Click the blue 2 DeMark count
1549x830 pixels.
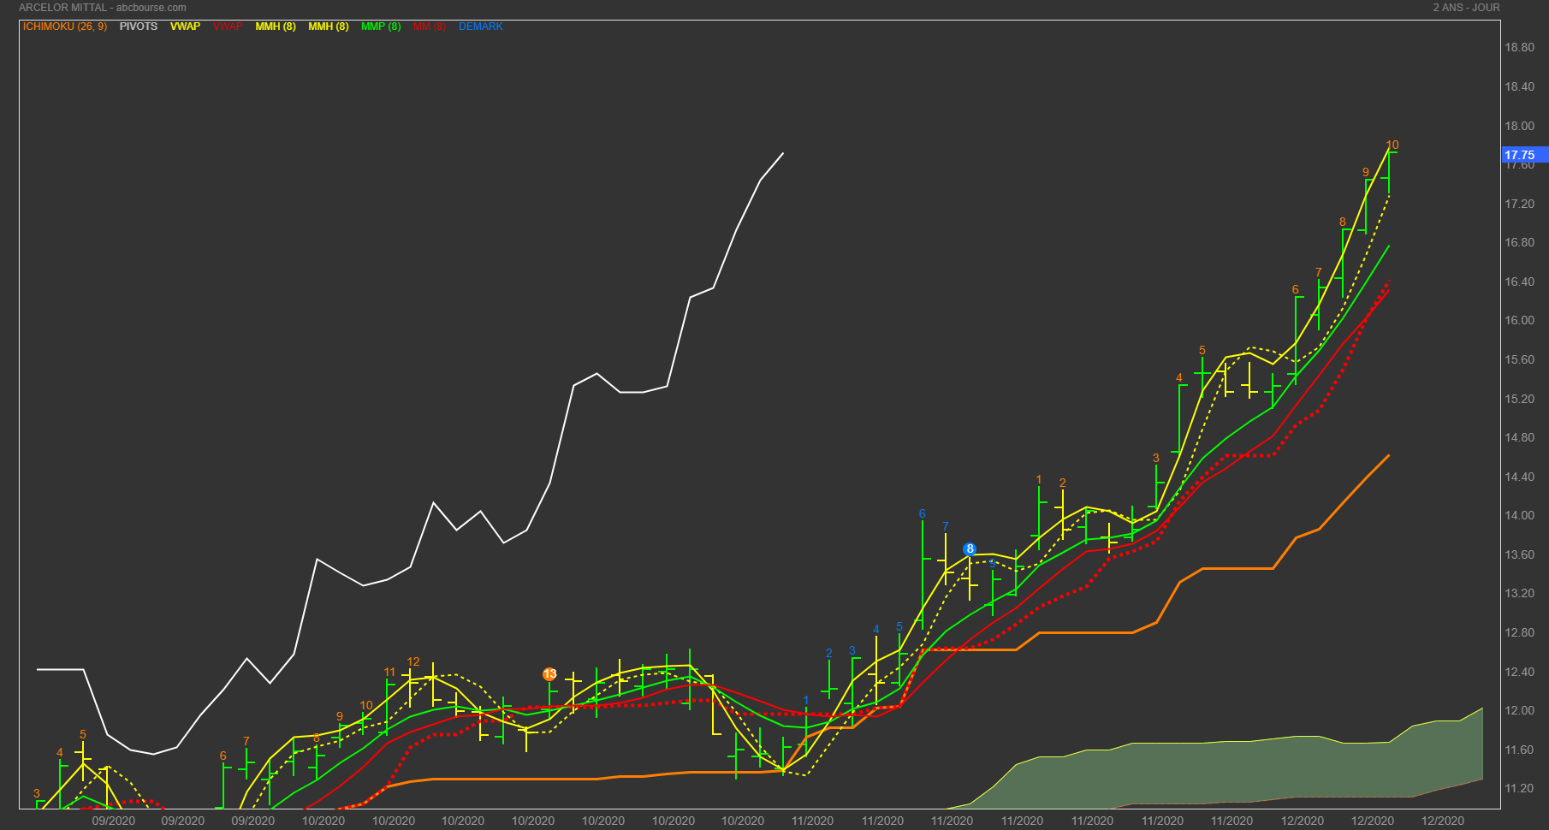point(829,653)
